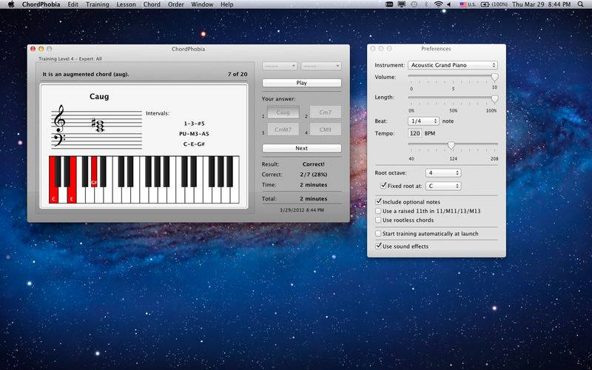Viewport: 592px width, 370px height.
Task: Open the Beat dropdown showing 1/4
Action: pos(423,121)
